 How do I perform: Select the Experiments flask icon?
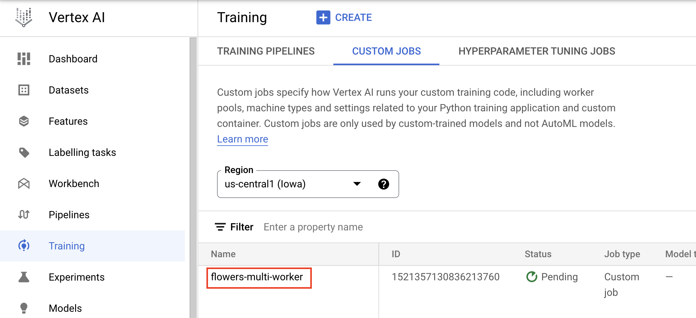click(24, 277)
